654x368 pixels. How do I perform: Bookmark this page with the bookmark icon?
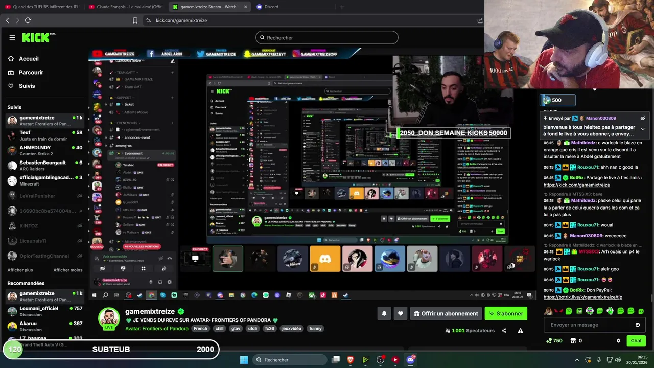tap(135, 20)
